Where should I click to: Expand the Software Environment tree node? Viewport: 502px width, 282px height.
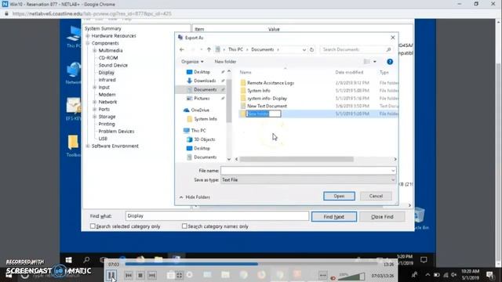click(88, 146)
